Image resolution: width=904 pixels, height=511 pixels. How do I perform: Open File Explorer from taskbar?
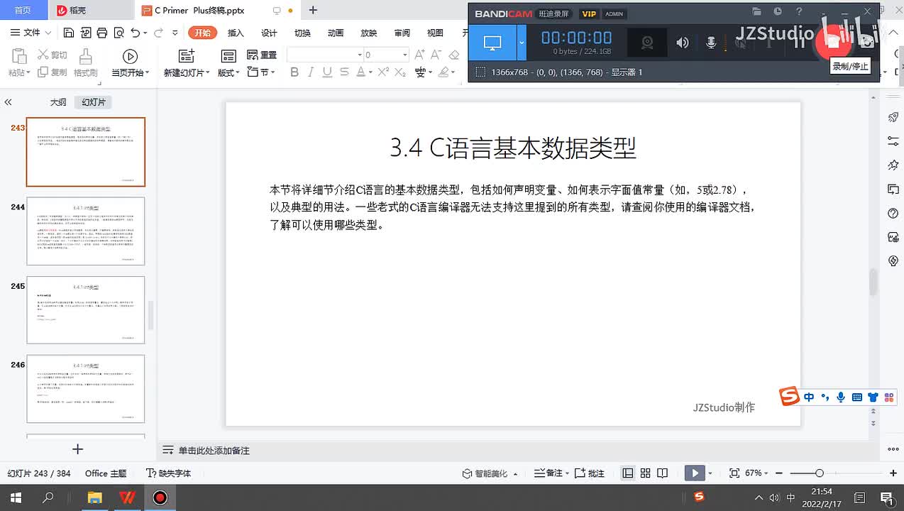click(94, 498)
